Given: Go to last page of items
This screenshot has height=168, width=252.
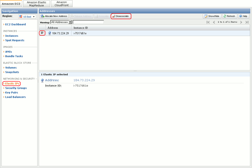Looking at the screenshot, I should (x=247, y=22).
